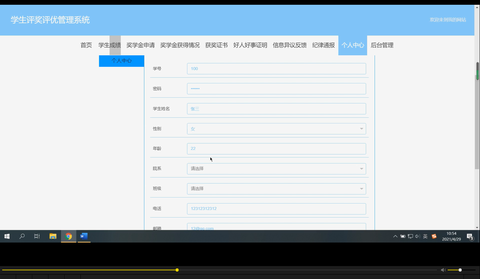Click the 个人中心 submenu link

tap(121, 61)
